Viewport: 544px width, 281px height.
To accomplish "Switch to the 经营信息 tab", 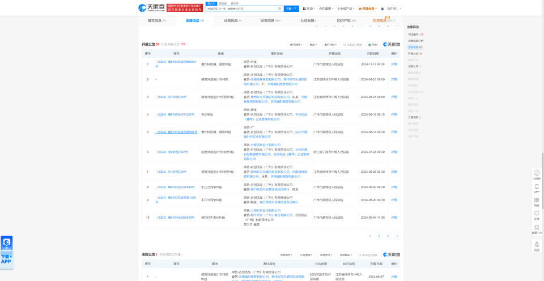I will point(271,21).
